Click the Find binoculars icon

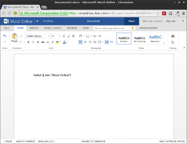(173, 36)
